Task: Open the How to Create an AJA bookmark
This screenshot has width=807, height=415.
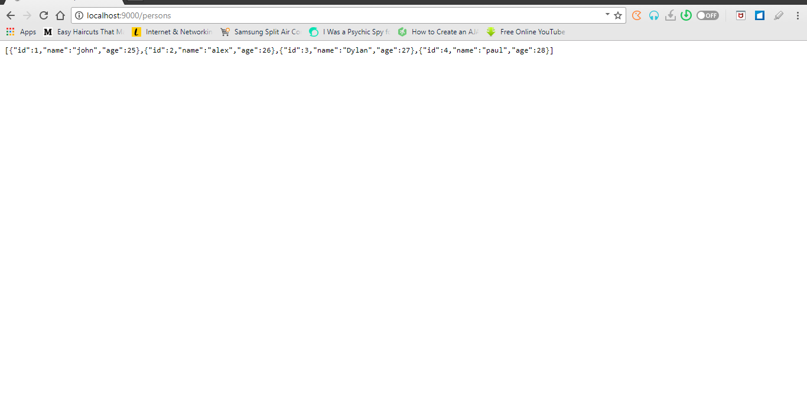Action: pyautogui.click(x=438, y=32)
